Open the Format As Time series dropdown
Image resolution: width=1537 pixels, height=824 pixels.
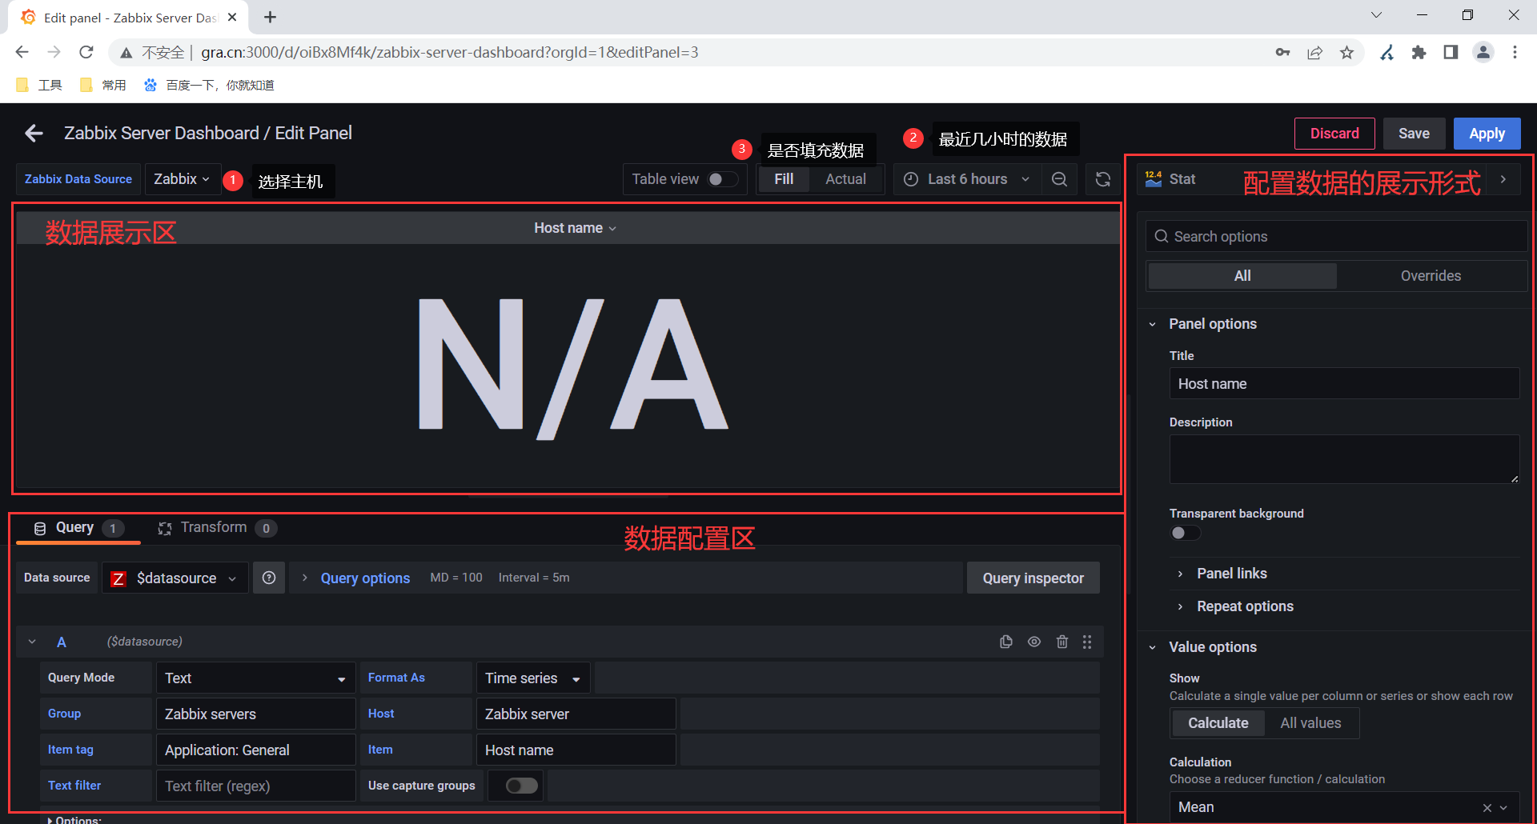[x=533, y=678]
